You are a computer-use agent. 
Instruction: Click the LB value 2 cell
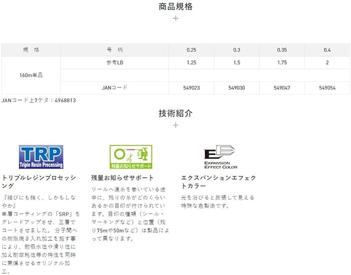coord(327,62)
